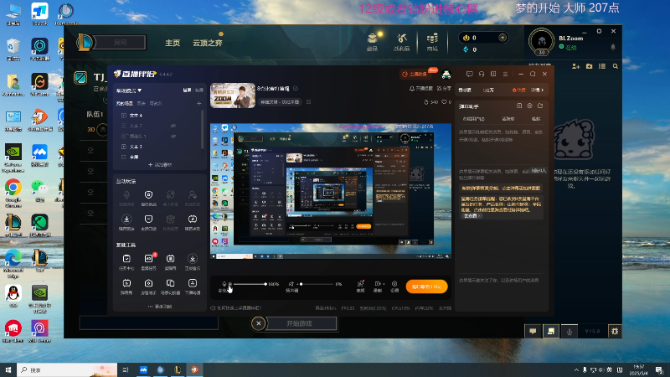Report bug icon in League client
Screen dimensions: 670x377
pyautogui.click(x=615, y=331)
